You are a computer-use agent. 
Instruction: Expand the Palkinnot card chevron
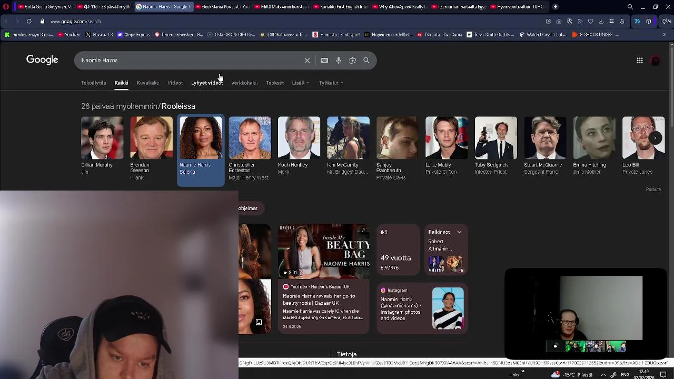(x=459, y=232)
